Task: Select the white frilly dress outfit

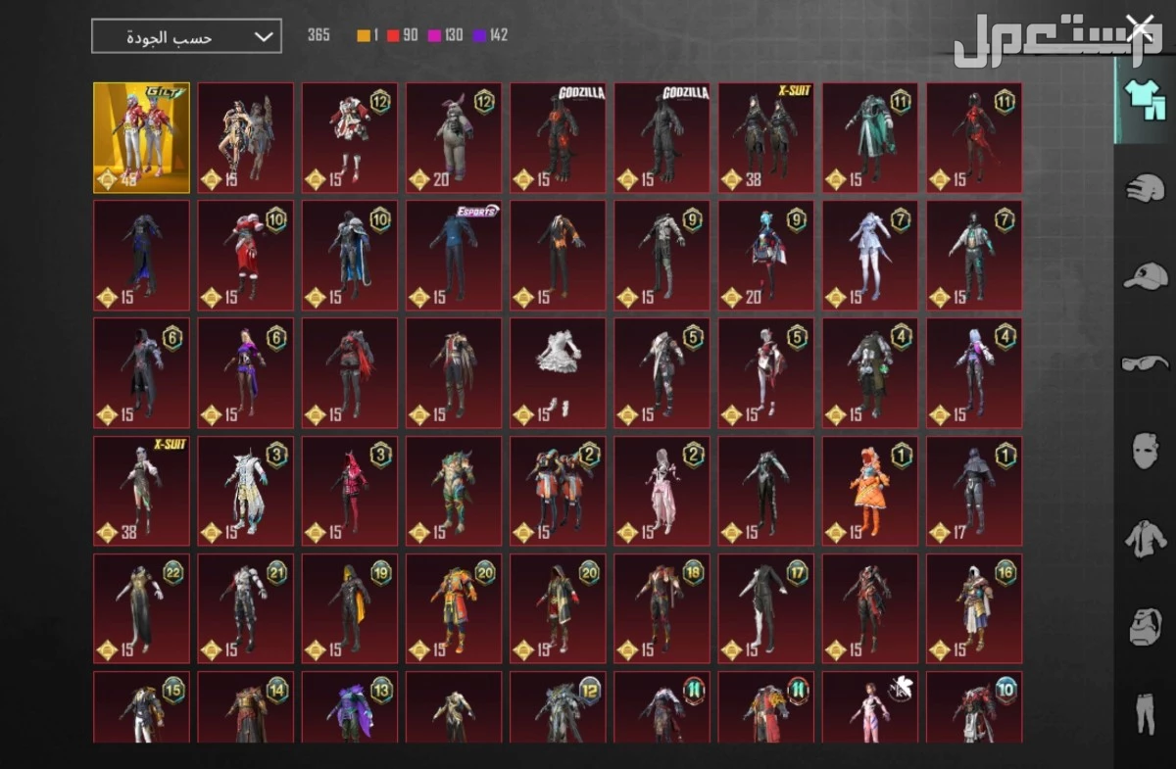Action: [558, 373]
